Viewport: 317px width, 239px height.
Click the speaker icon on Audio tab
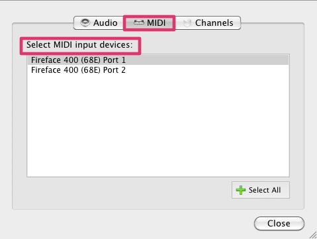tap(85, 23)
